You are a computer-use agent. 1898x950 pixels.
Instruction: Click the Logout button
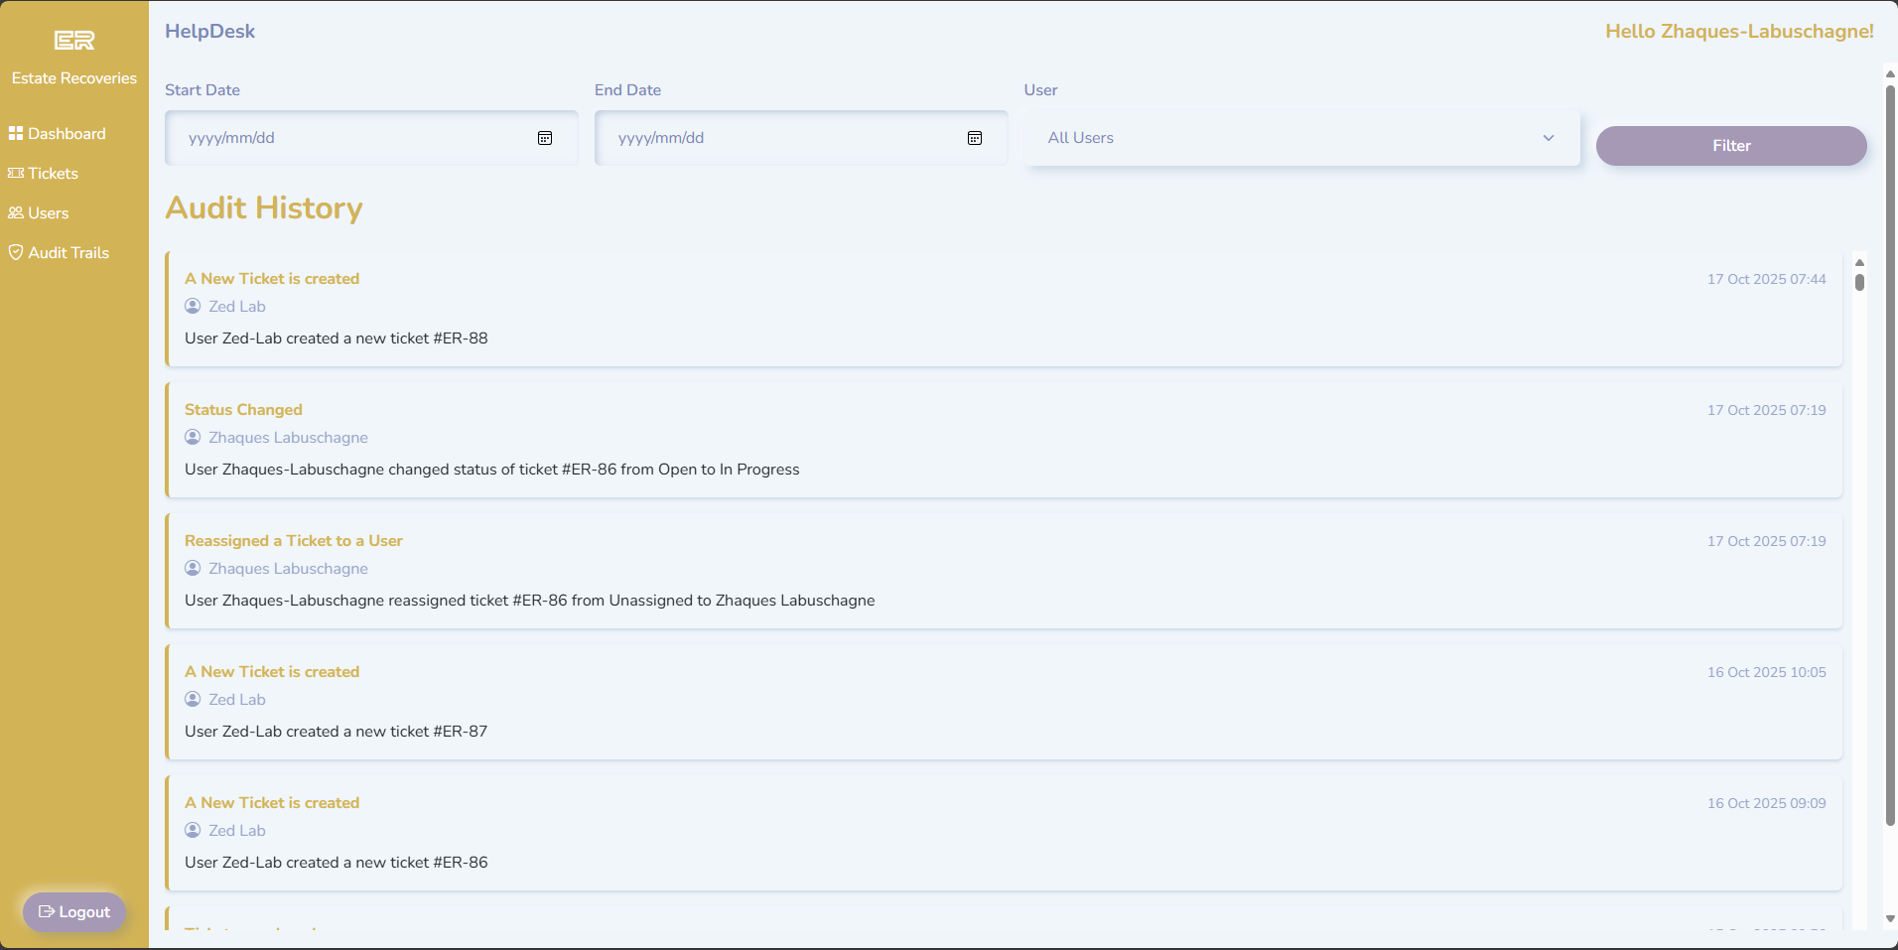pyautogui.click(x=73, y=911)
